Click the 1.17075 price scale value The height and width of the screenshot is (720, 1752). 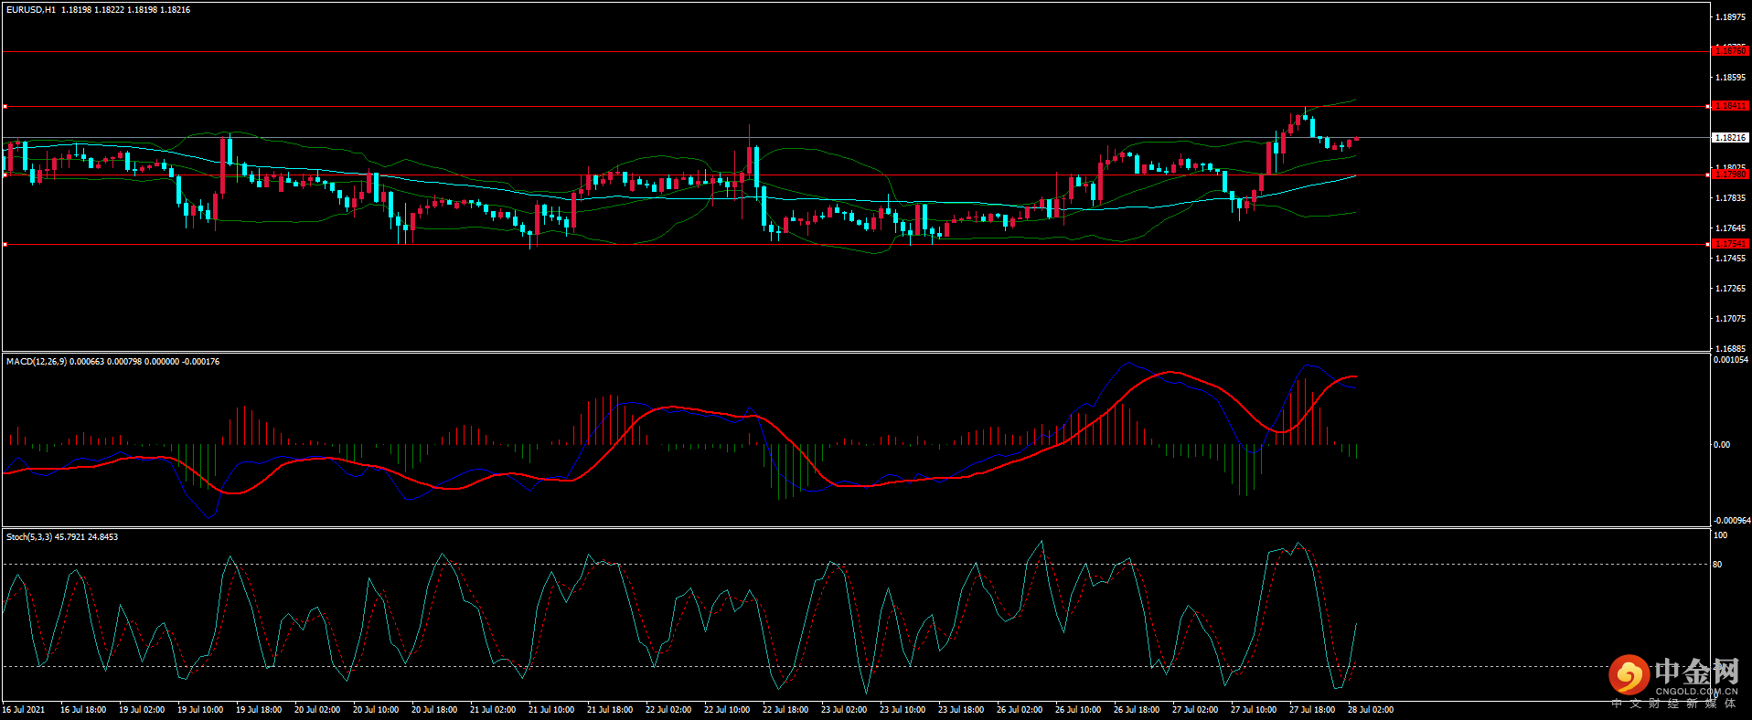(1729, 319)
